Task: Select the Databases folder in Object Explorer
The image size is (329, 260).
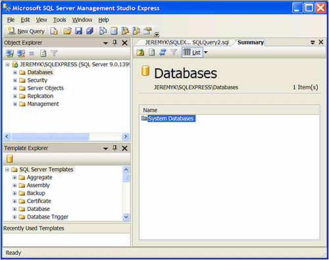Action: coord(40,72)
